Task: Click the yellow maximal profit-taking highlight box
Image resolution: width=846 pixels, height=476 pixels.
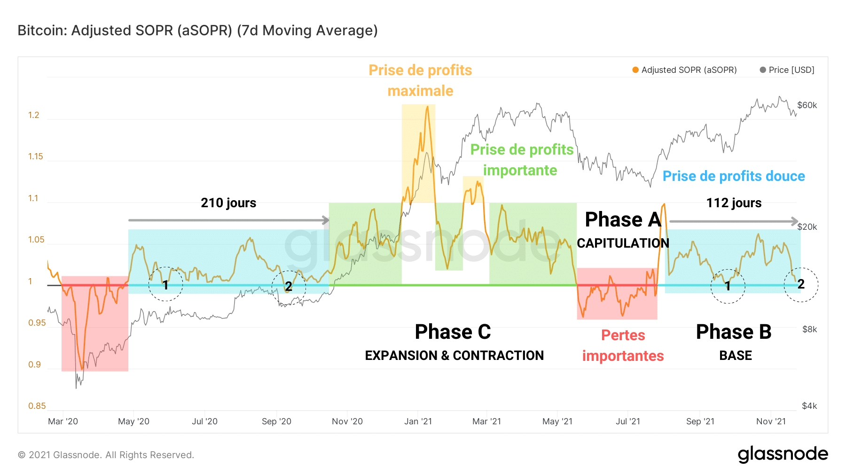Action: (x=418, y=154)
